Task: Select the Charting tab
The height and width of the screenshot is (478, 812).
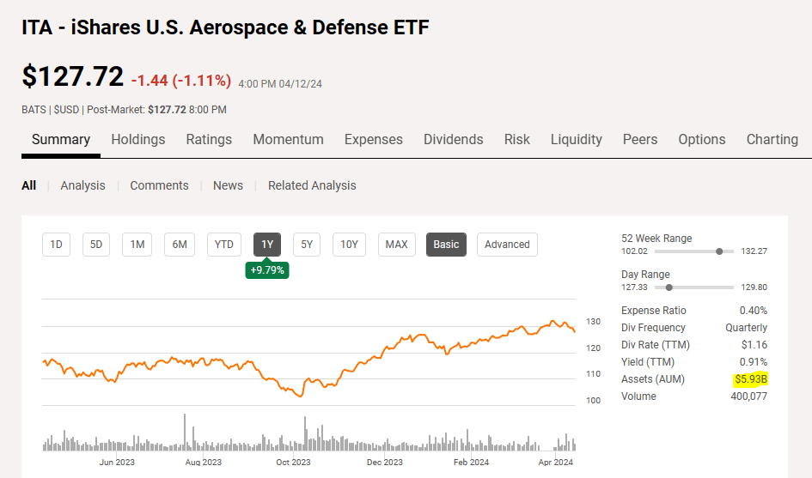Action: coord(772,139)
